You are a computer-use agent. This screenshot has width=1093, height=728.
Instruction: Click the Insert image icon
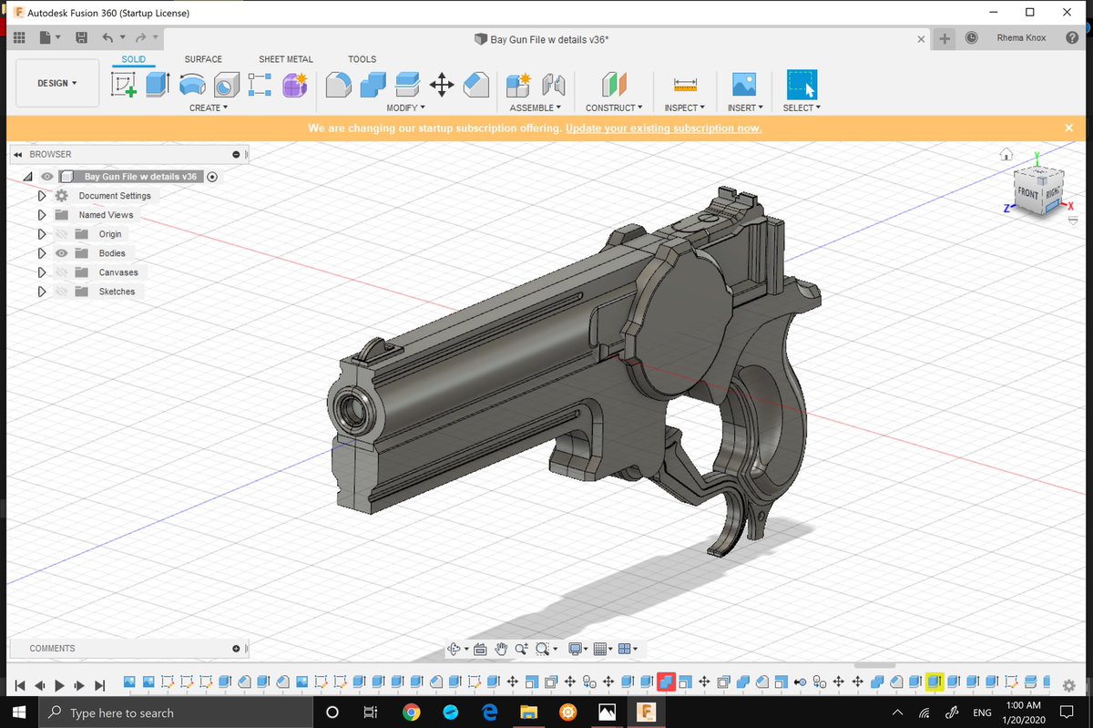click(x=744, y=85)
